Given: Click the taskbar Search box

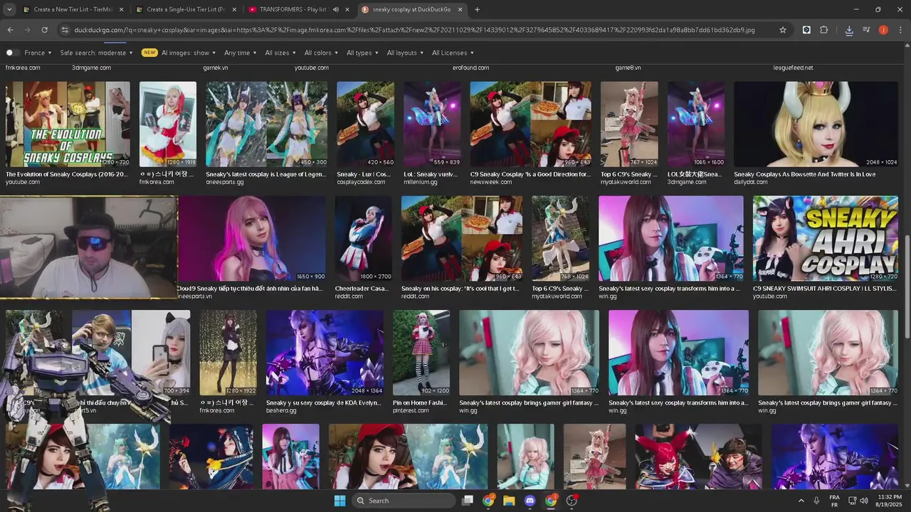Looking at the screenshot, I should [404, 501].
